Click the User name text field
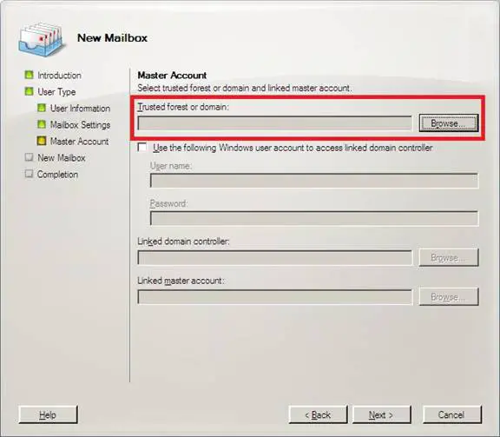This screenshot has height=437, width=500. point(314,181)
